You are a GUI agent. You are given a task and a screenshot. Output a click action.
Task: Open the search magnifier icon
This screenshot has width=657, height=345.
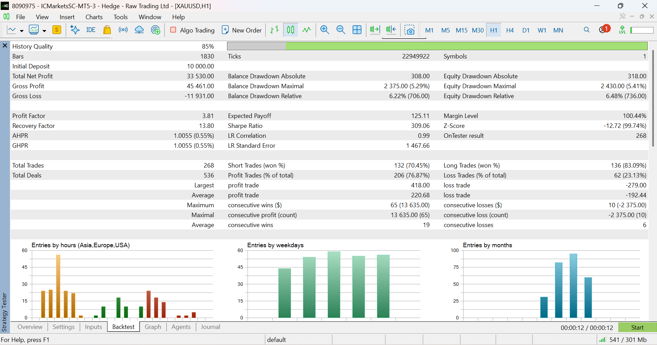point(587,30)
